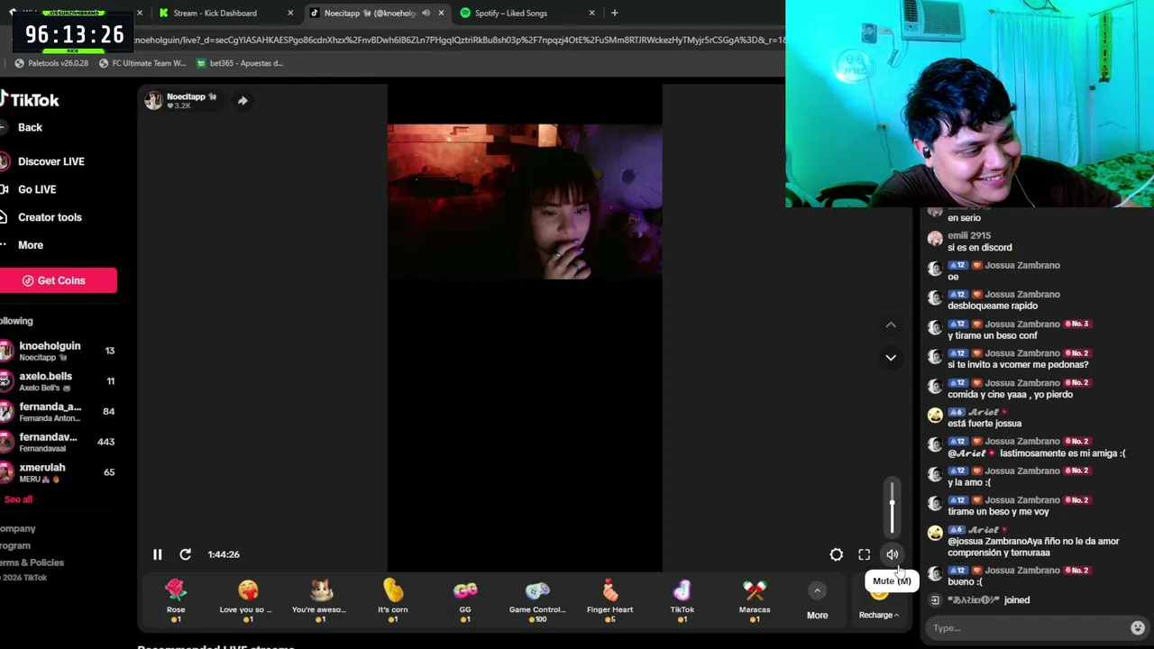Click the browser address bar URL
Screen dimensions: 1154x649
click(x=460, y=40)
